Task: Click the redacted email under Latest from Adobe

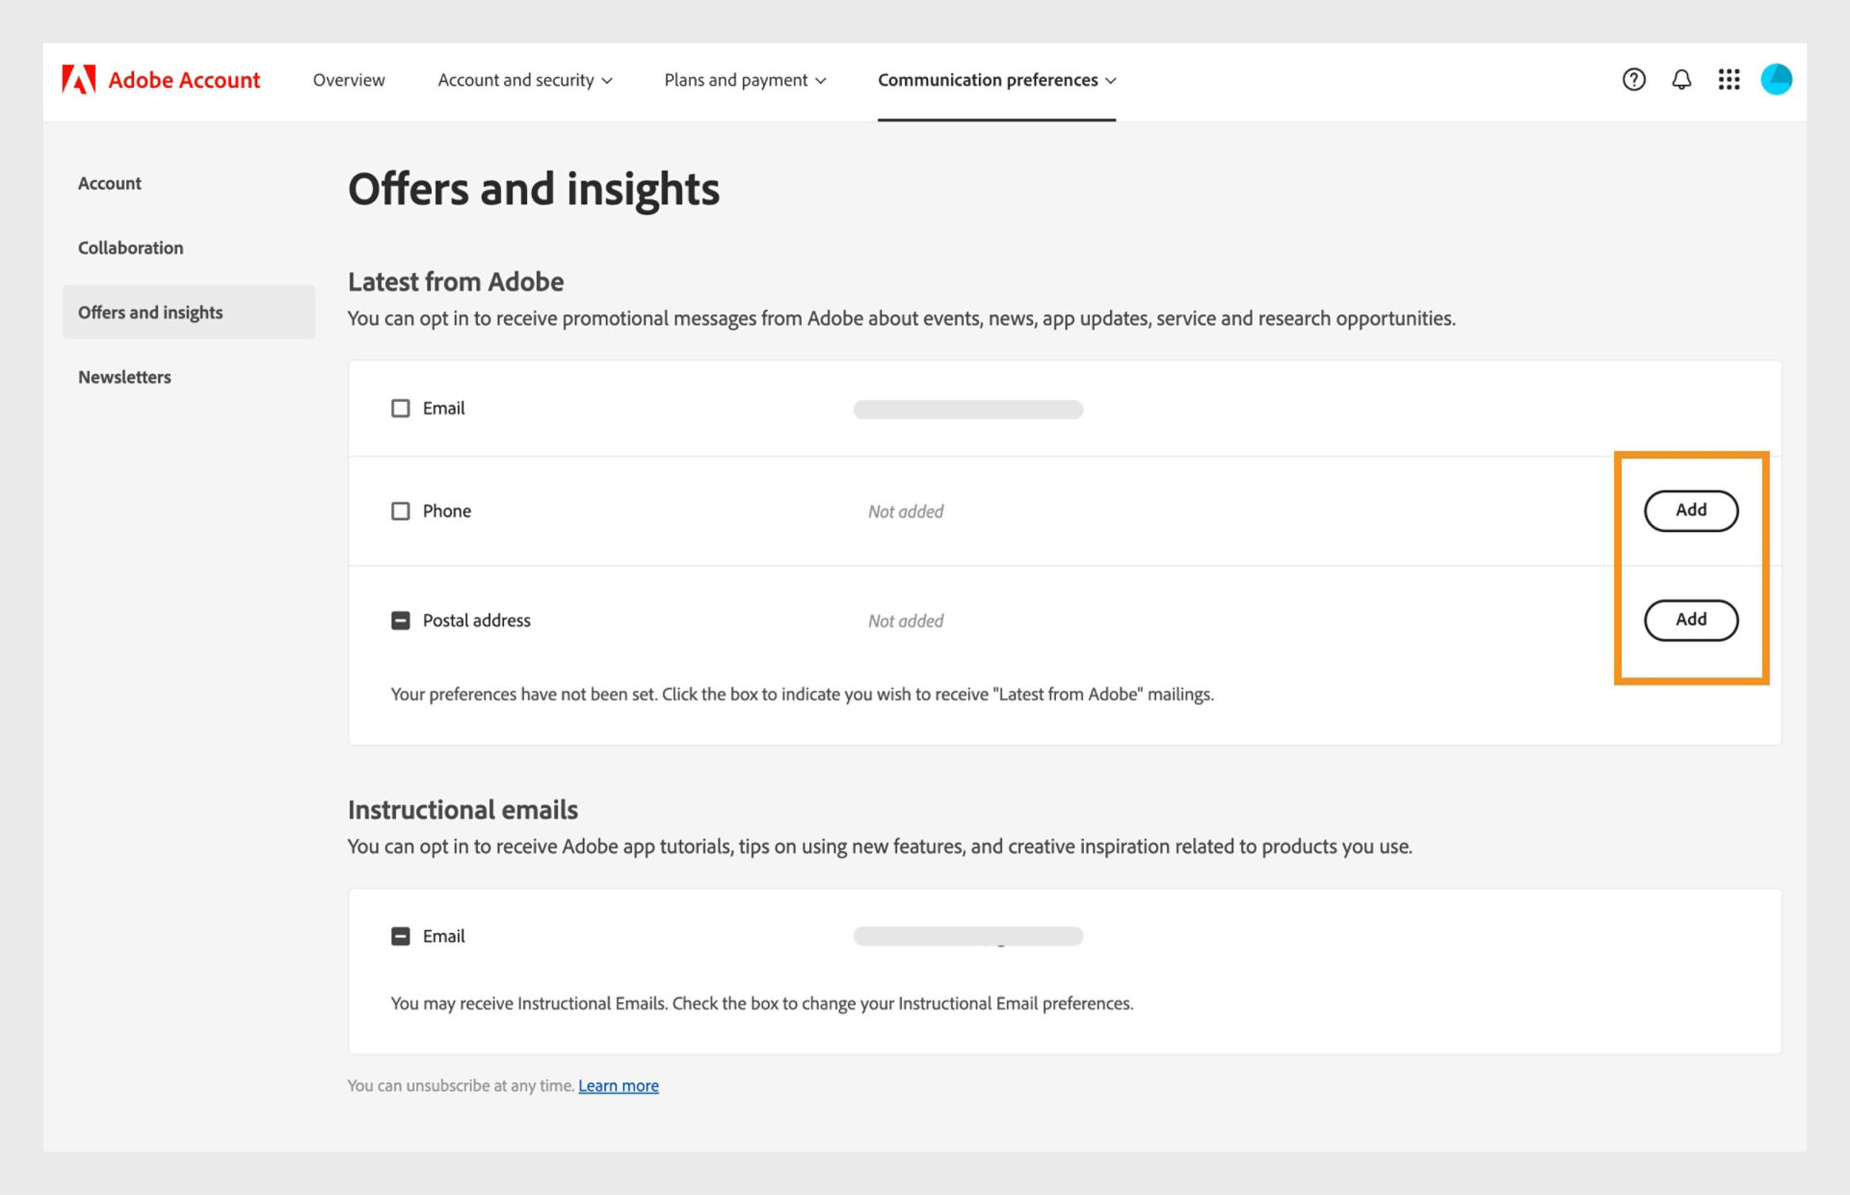Action: [x=968, y=410]
